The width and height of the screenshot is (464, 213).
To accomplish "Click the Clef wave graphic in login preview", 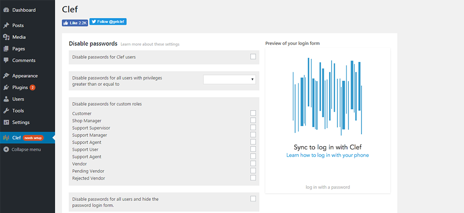I will pos(327,97).
